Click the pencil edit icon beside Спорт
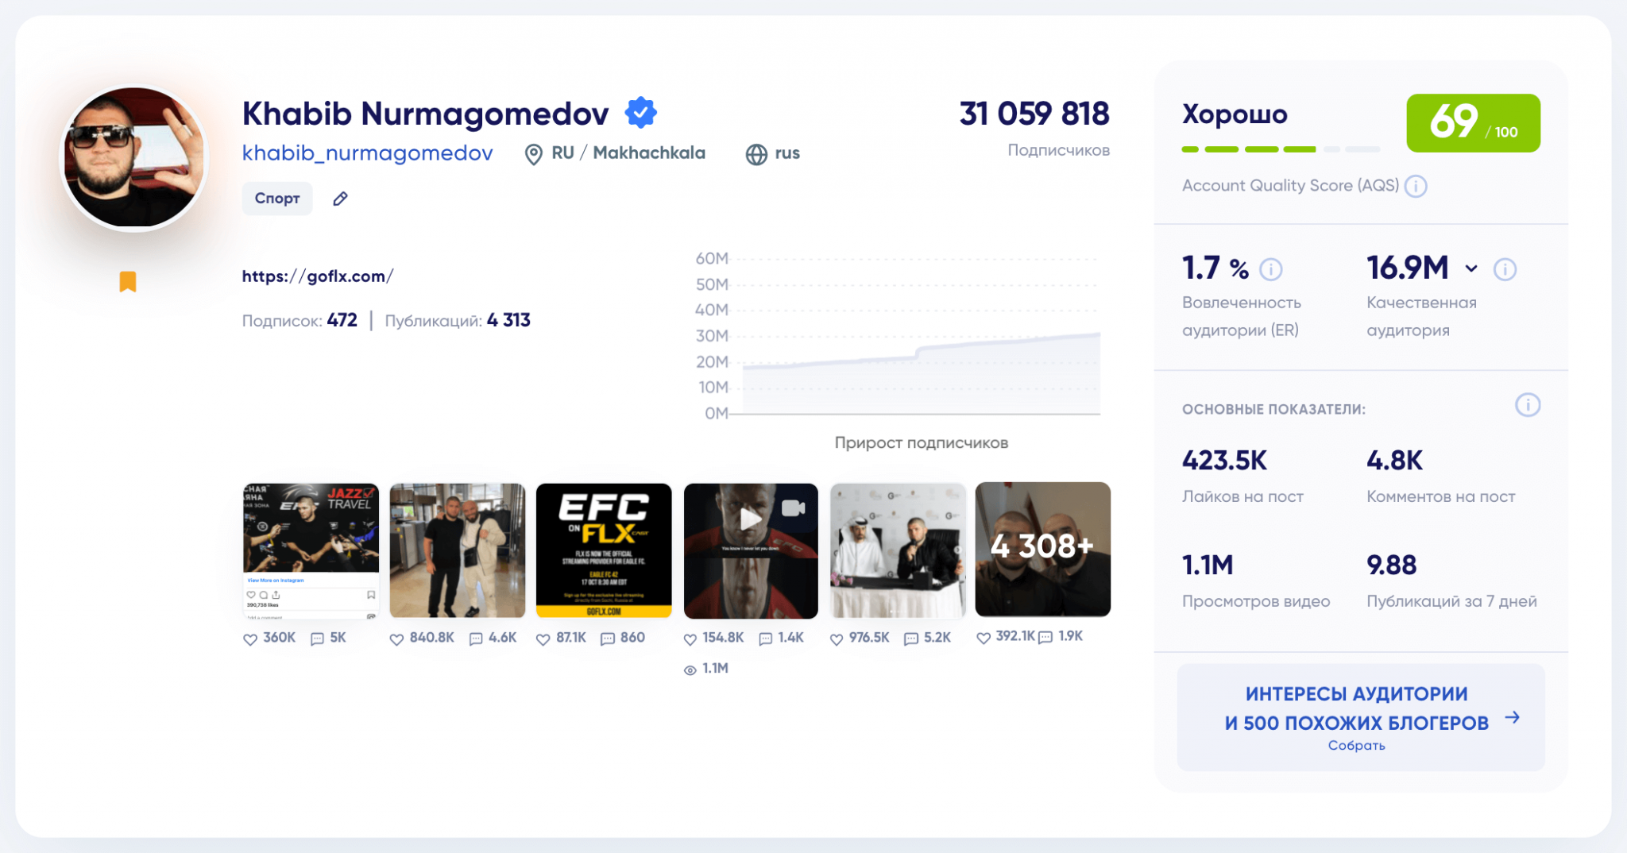 point(340,199)
